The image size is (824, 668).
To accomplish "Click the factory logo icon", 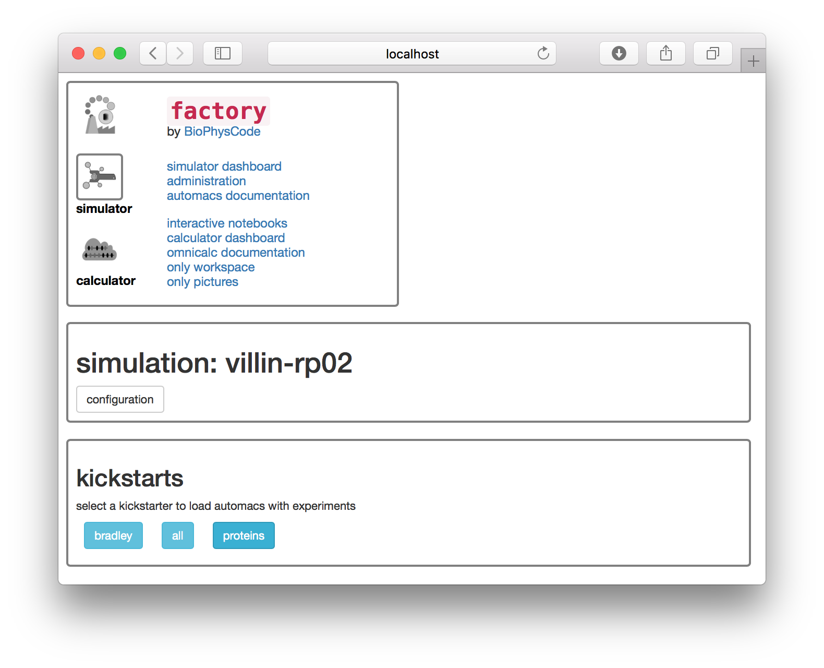I will [x=100, y=115].
